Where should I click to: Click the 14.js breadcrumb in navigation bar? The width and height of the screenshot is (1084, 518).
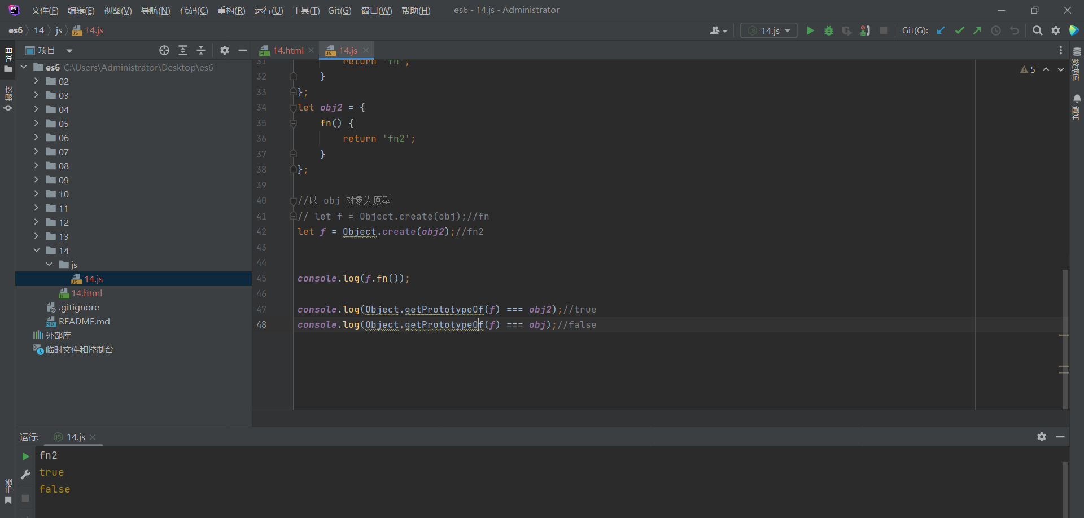tap(88, 30)
